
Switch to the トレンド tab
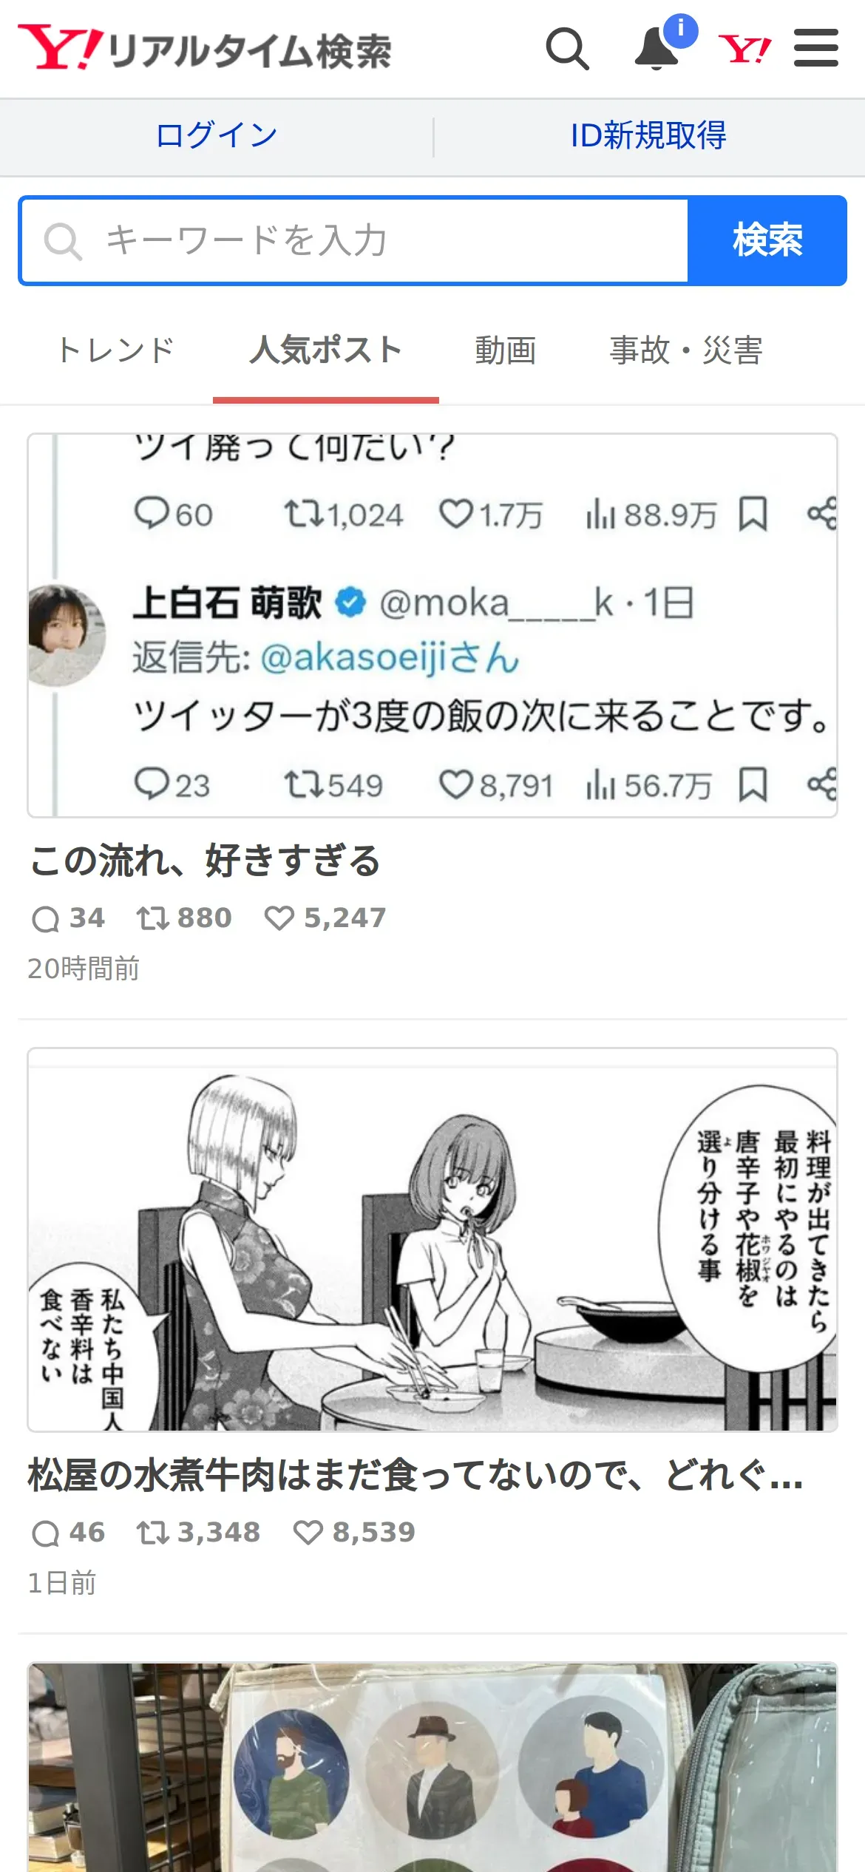116,350
